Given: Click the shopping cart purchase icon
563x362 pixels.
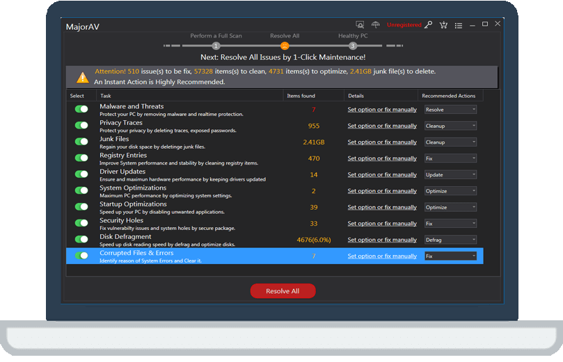Looking at the screenshot, I should point(443,25).
